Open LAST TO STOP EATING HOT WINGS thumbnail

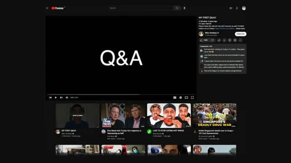(x=169, y=116)
